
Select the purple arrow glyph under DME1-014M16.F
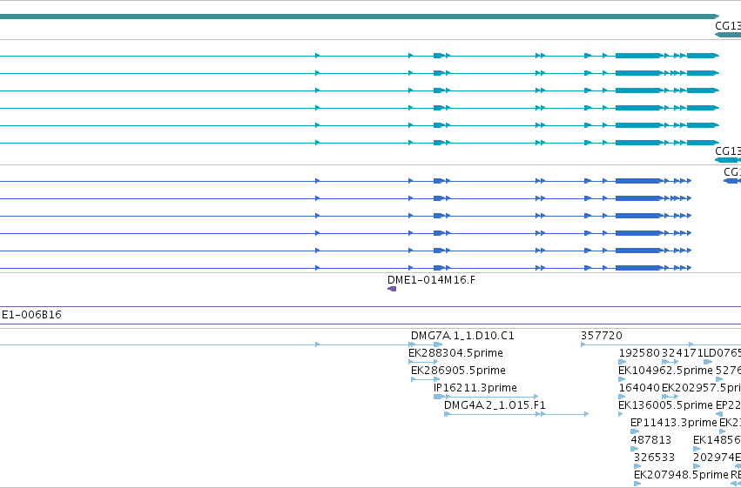392,289
